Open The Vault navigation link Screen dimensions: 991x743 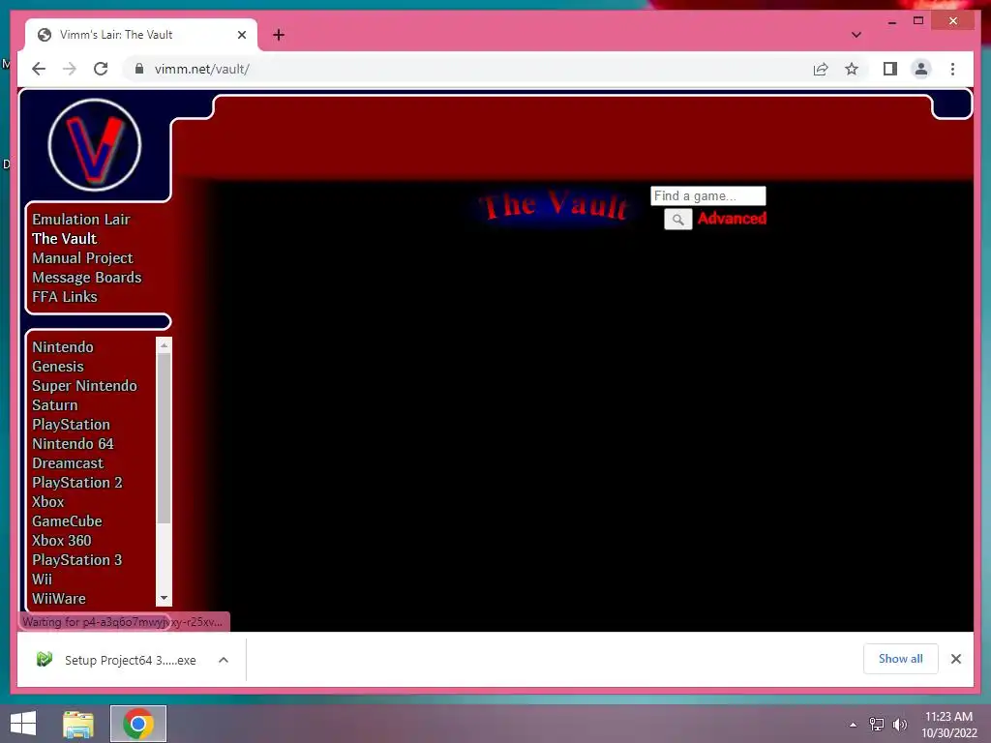65,239
